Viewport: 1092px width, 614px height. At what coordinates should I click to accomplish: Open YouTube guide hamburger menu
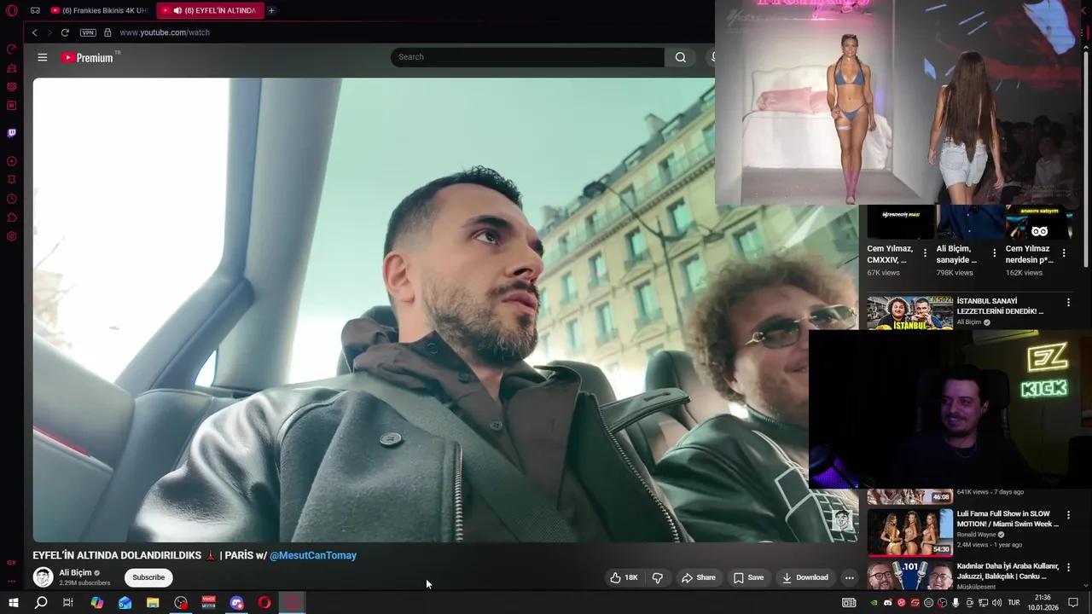pyautogui.click(x=43, y=57)
